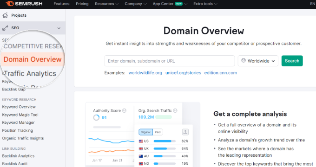Click the new badge next to App Center
316x167 pixels.
click(178, 4)
